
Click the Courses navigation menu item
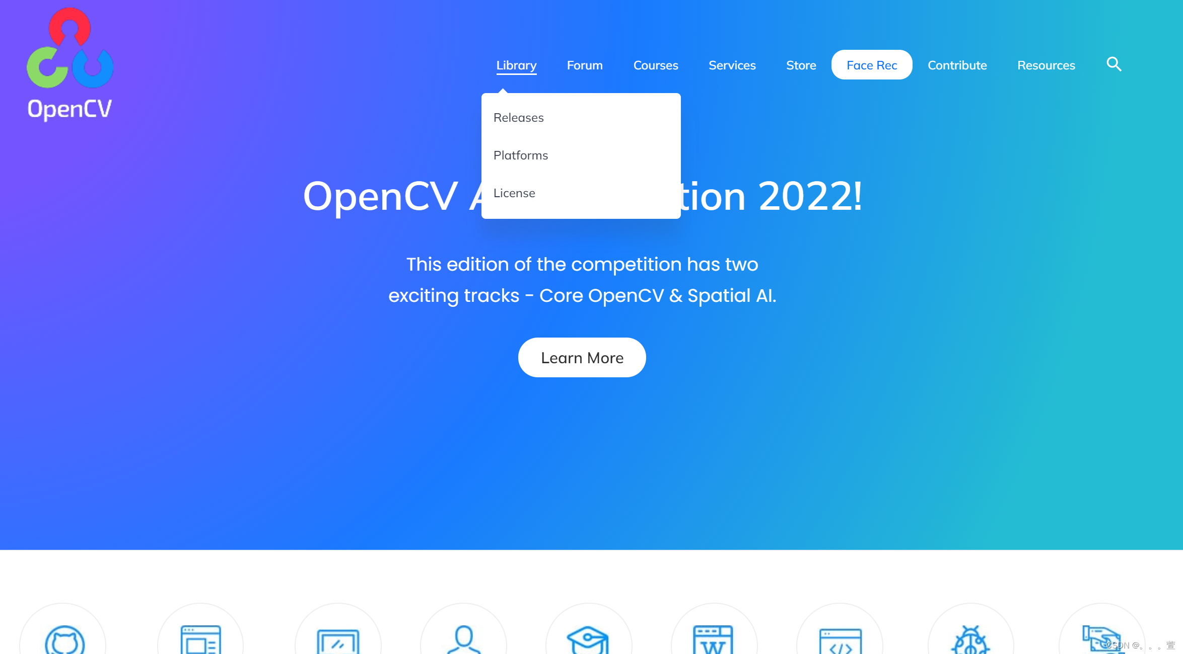click(656, 65)
